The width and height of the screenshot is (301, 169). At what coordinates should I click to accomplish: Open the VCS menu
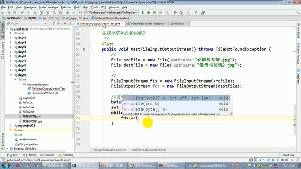[x=103, y=8]
